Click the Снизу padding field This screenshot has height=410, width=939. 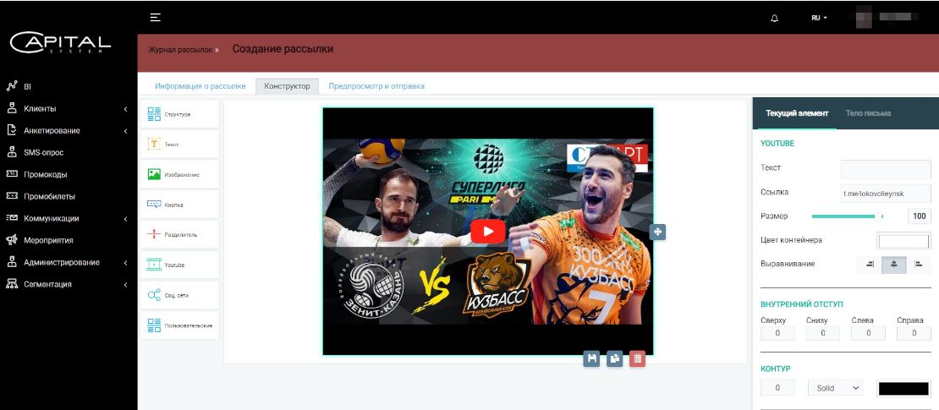pyautogui.click(x=823, y=333)
